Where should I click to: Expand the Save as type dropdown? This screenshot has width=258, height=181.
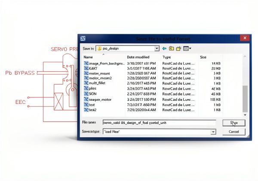tap(213, 132)
